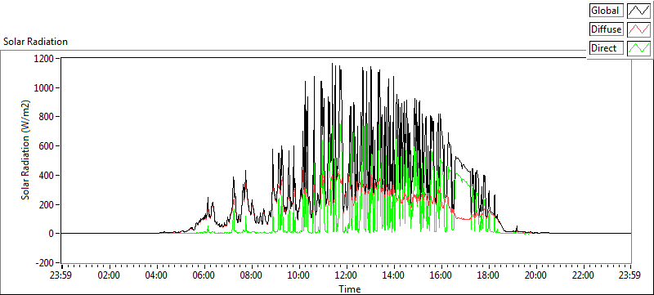The height and width of the screenshot is (295, 654).
Task: Click the 400 y-axis value
Action: pyautogui.click(x=47, y=176)
